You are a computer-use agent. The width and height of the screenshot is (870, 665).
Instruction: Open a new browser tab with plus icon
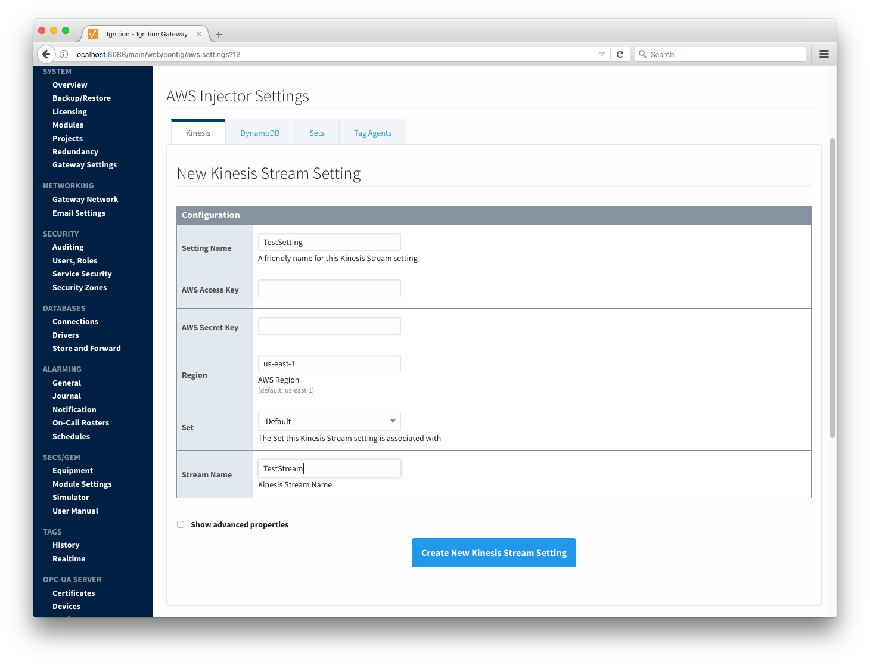click(219, 35)
